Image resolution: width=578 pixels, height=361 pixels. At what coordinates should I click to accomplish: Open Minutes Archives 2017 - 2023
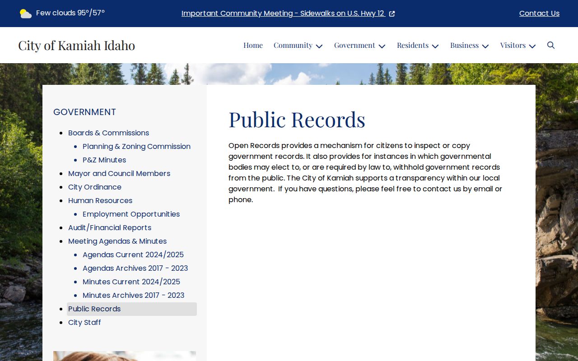[134, 295]
